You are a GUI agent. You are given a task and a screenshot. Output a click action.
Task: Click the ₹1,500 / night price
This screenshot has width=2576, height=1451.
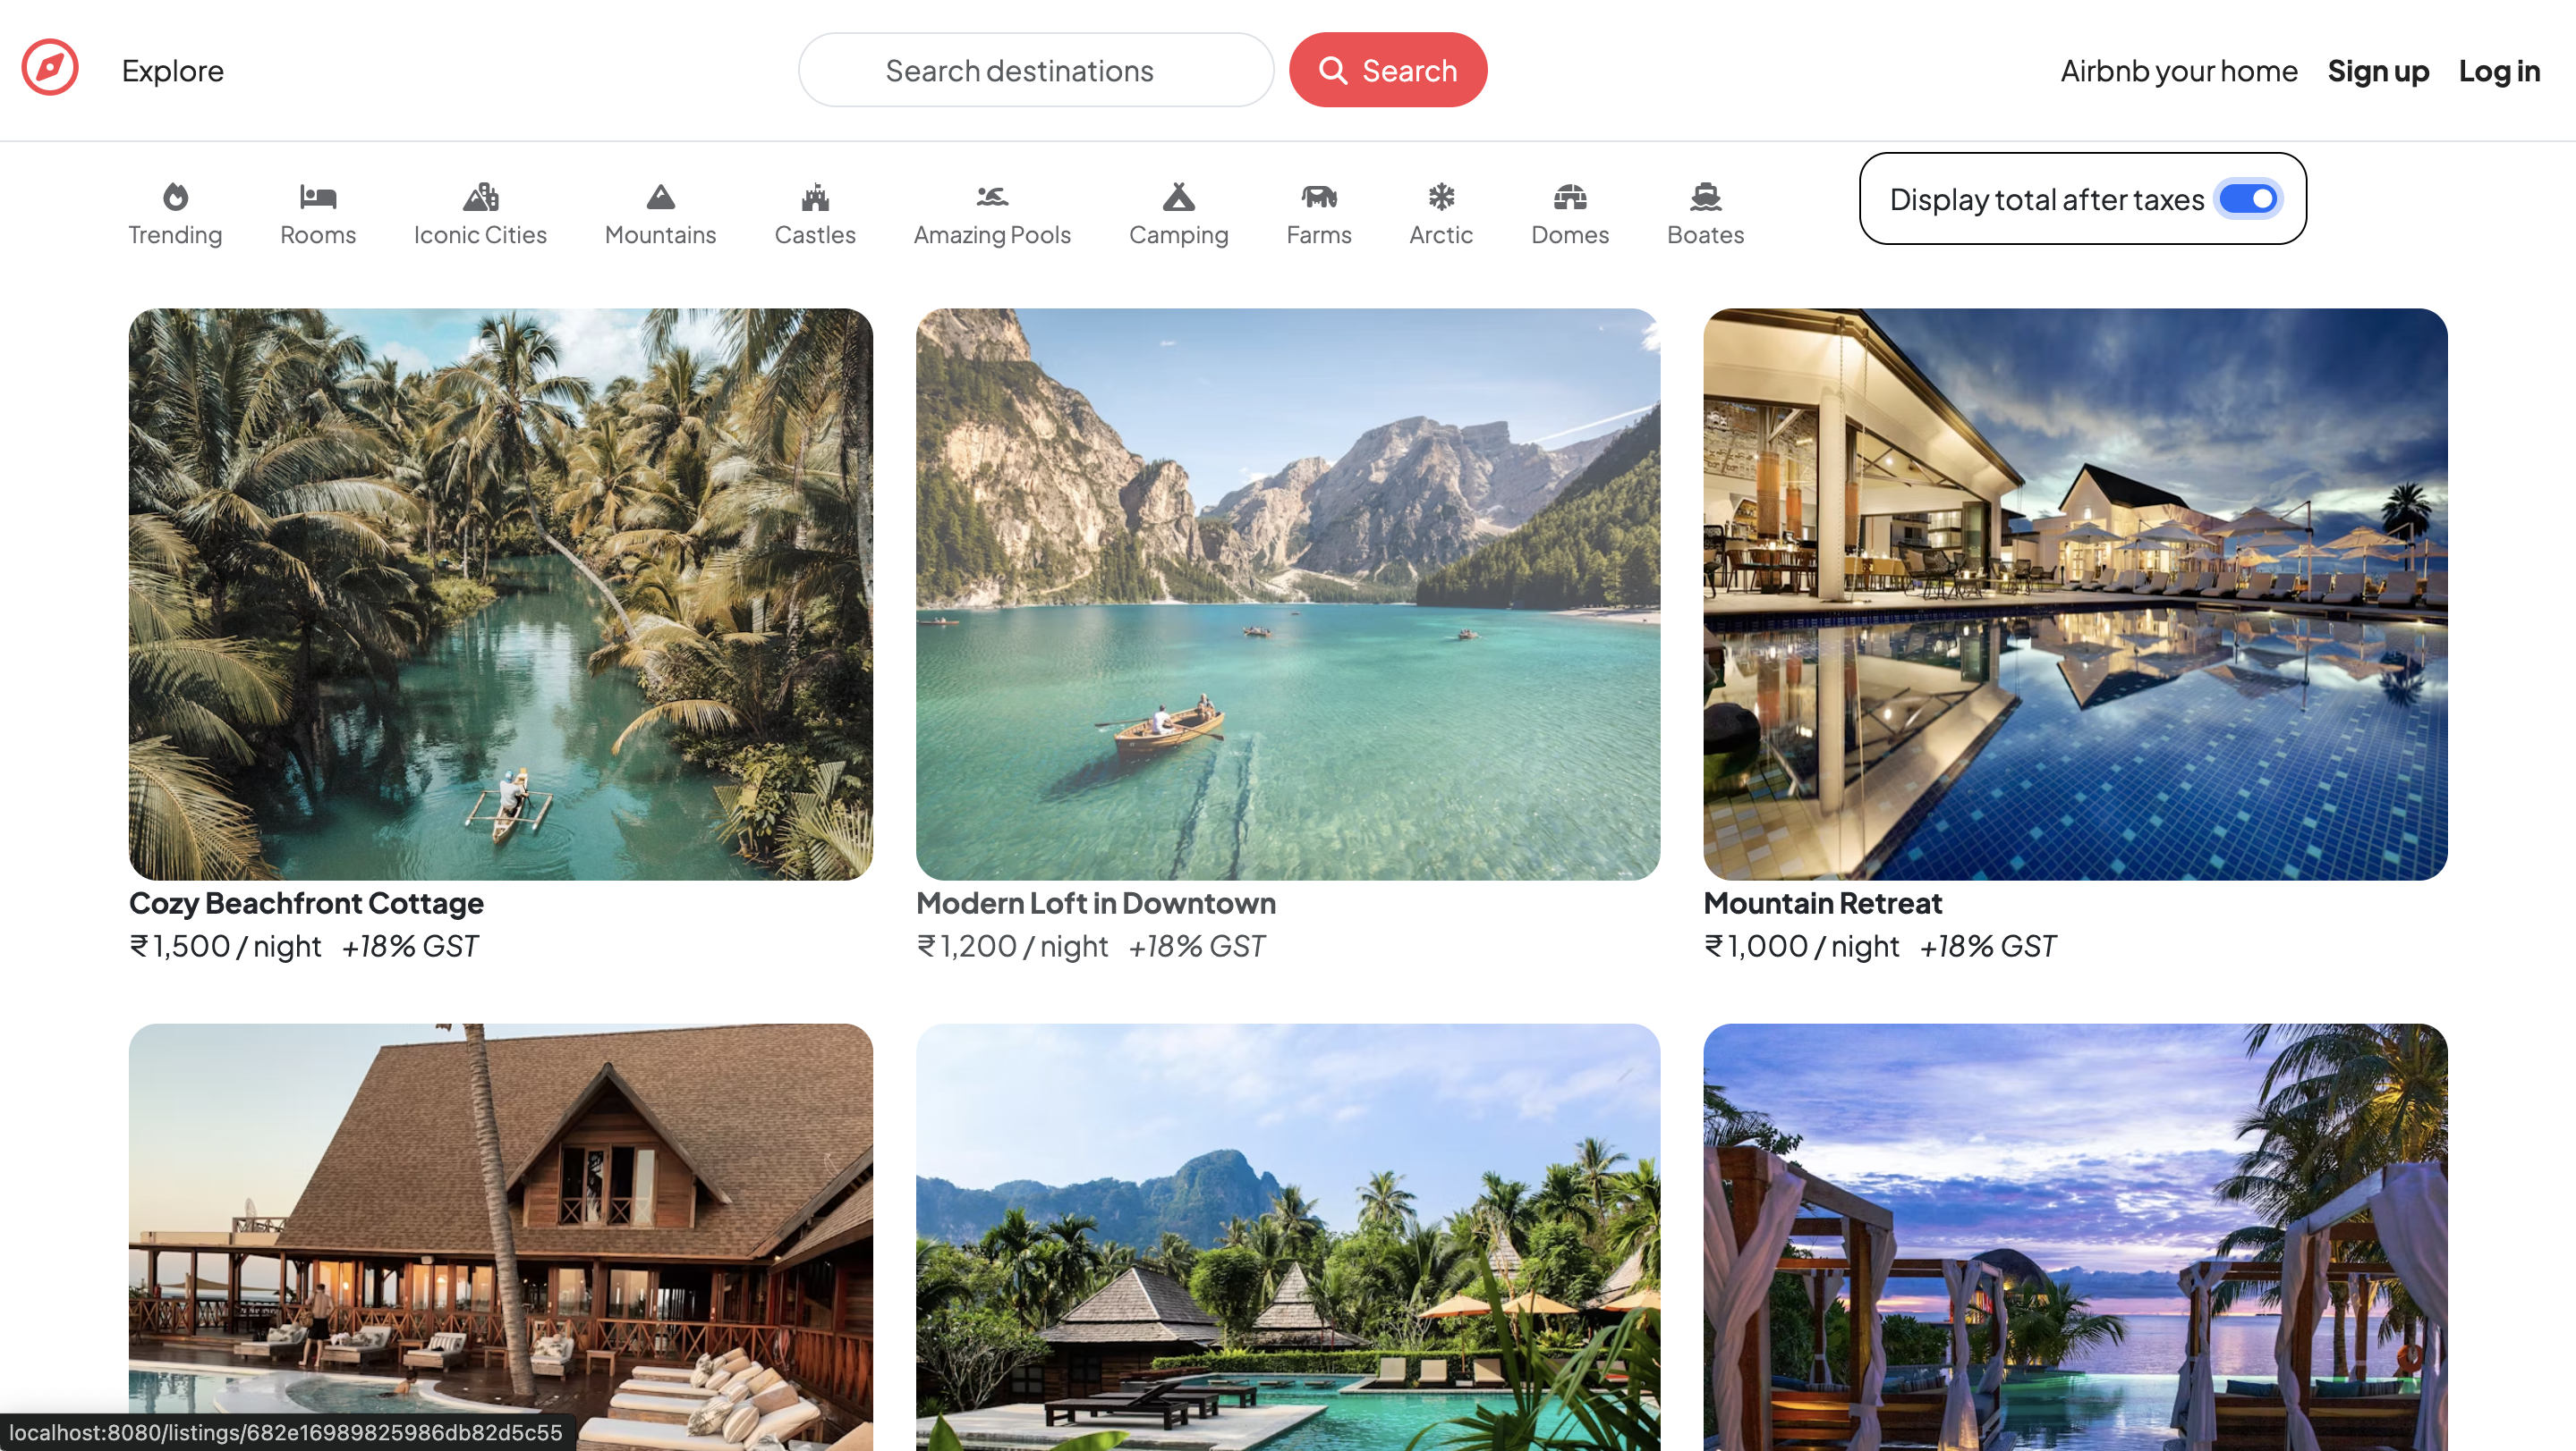[225, 947]
